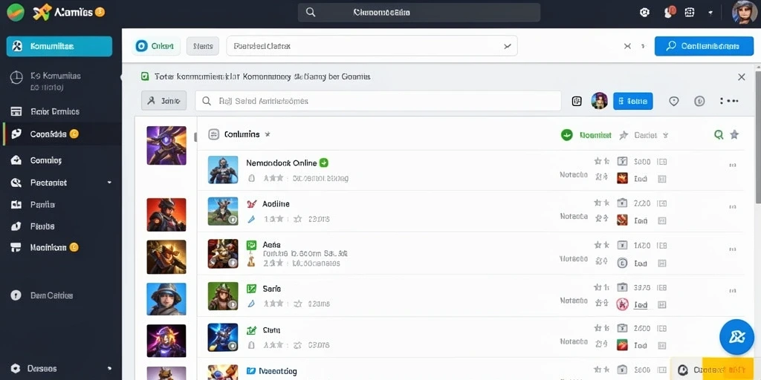Open the floating blue chat button

click(736, 336)
